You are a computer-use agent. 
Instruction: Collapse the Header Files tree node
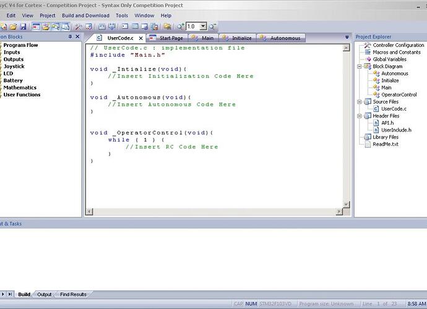pos(359,116)
